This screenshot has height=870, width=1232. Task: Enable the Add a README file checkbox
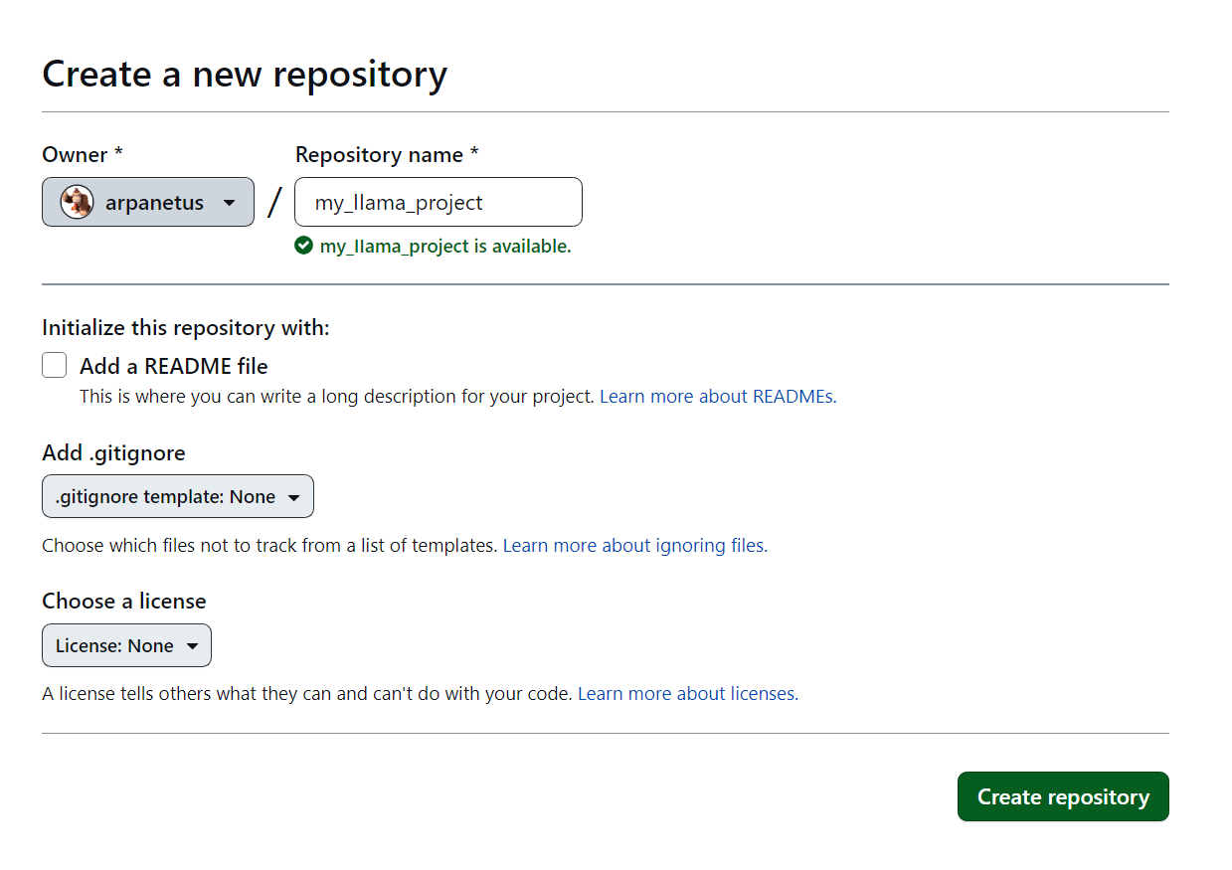click(55, 365)
